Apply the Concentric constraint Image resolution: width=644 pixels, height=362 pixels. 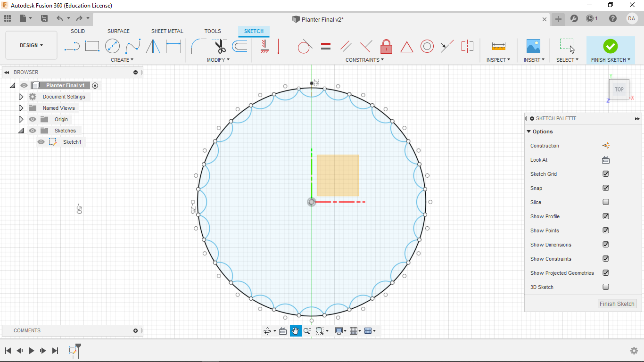(x=427, y=46)
